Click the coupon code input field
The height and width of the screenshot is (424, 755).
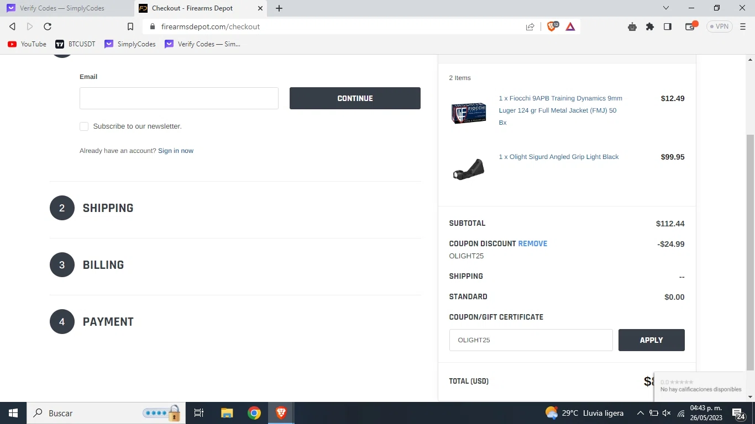[531, 340]
